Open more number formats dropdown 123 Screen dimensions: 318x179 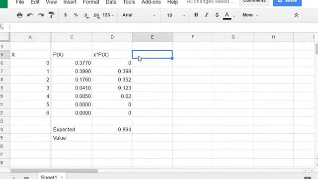click(108, 15)
